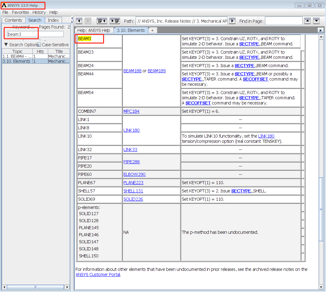Open the ELBOW290 link

click(x=134, y=175)
